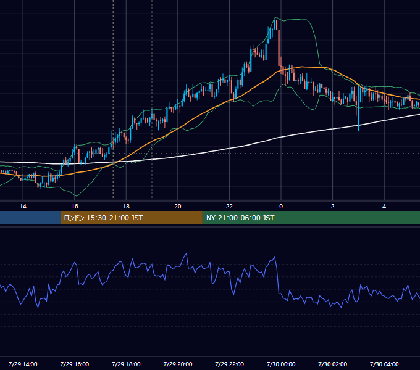The height and width of the screenshot is (370, 420).
Task: Click the 7/29 14:00 time label
Action: tap(23, 364)
